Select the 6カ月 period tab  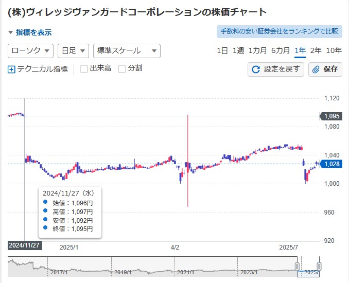click(x=281, y=51)
